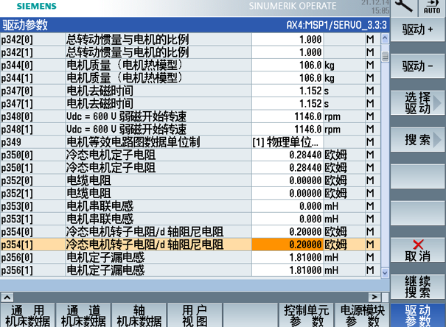Click parameter number p353[1]
This screenshot has height=327, width=446.
pyautogui.click(x=17, y=219)
